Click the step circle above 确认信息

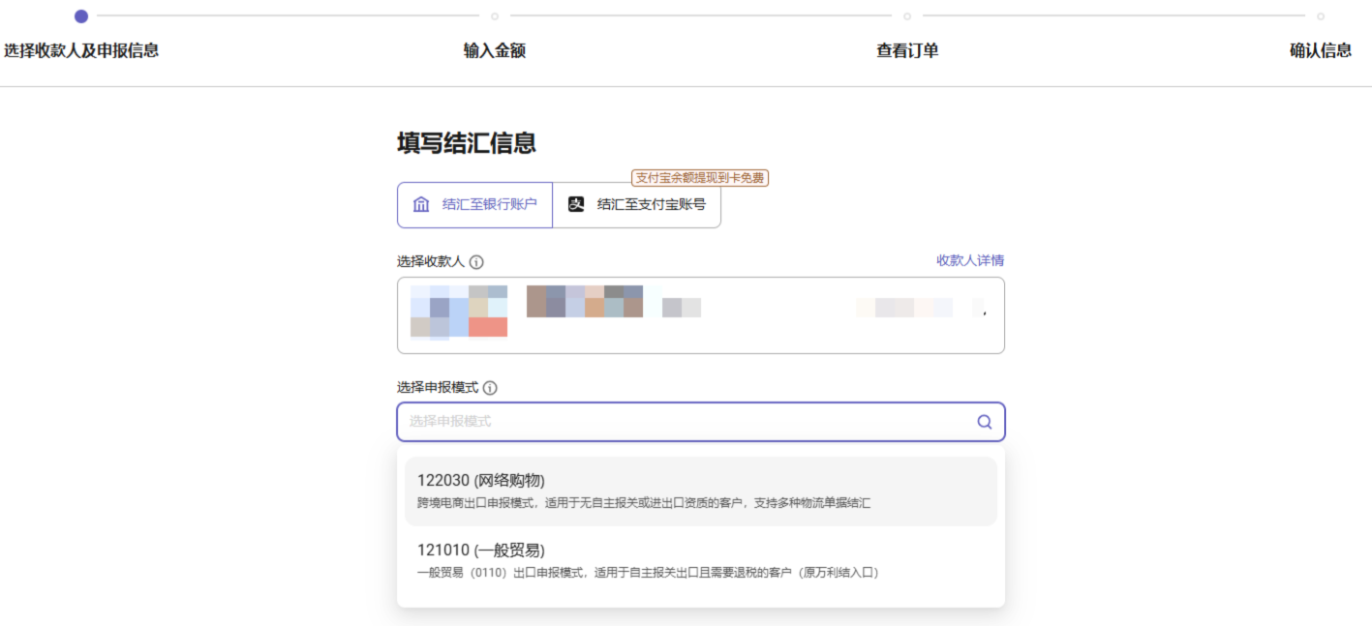pos(1321,16)
